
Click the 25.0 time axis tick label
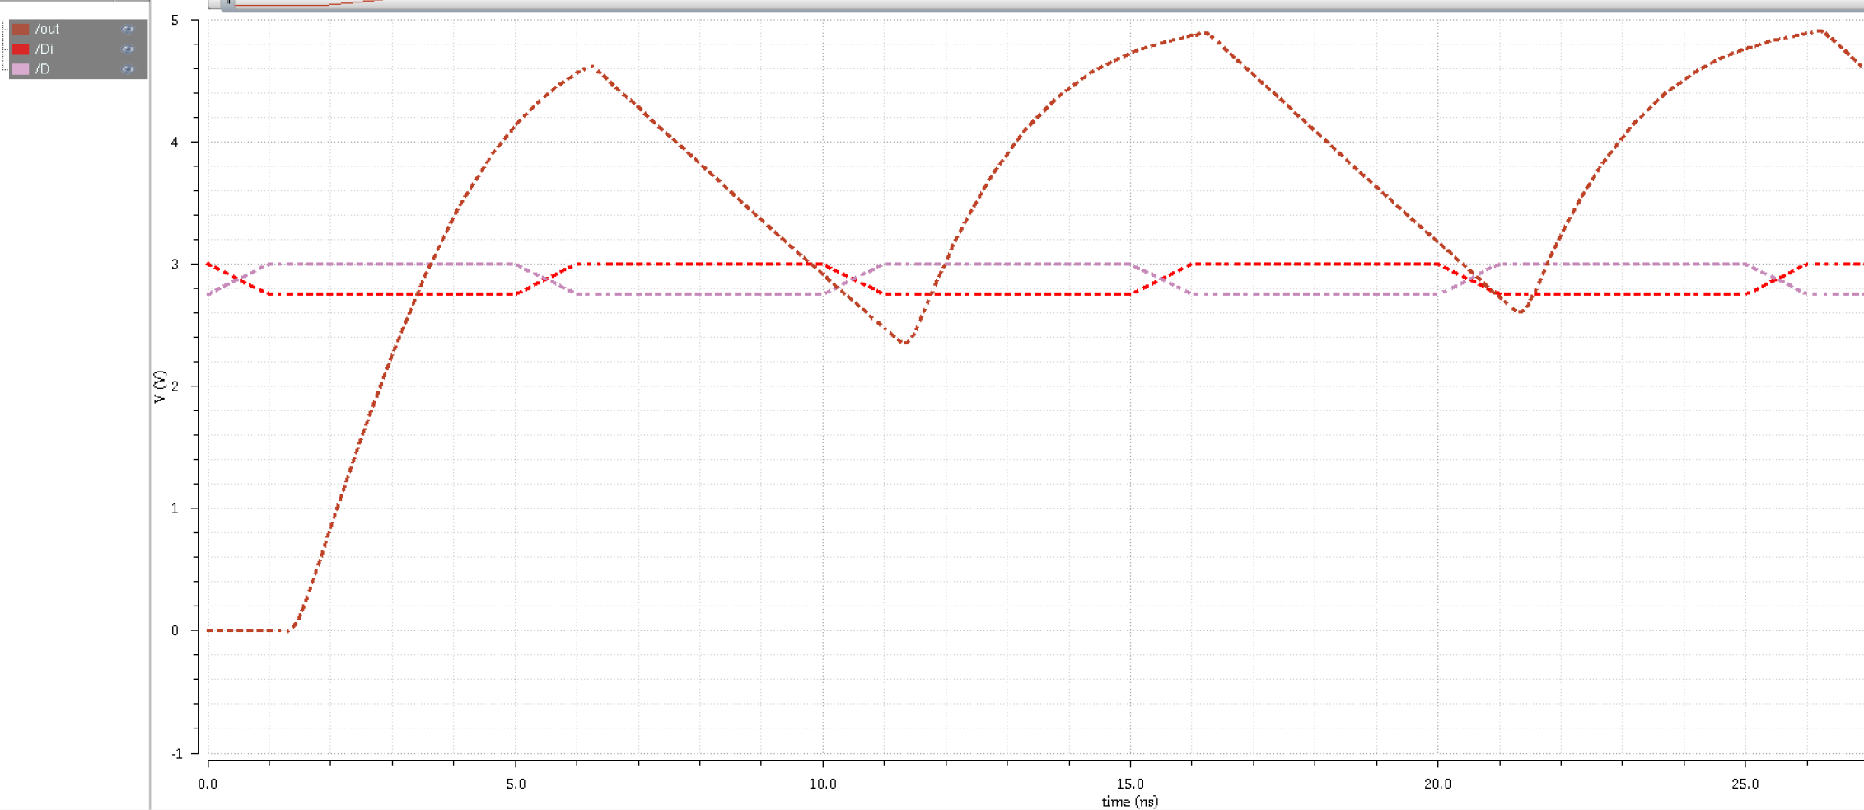coord(1745,784)
